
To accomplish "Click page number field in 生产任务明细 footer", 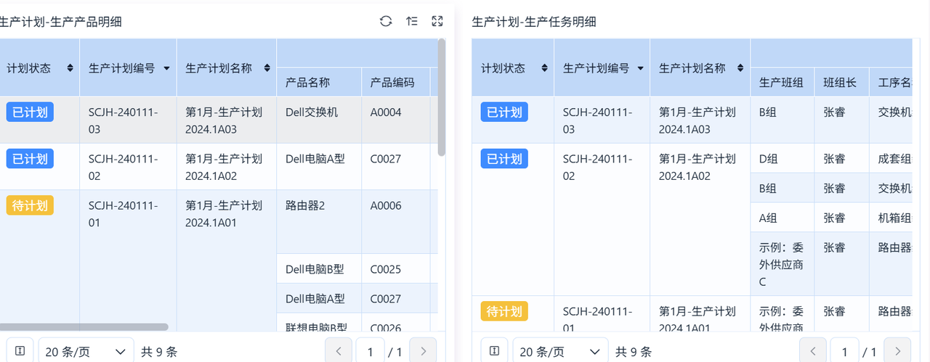I will click(x=844, y=351).
